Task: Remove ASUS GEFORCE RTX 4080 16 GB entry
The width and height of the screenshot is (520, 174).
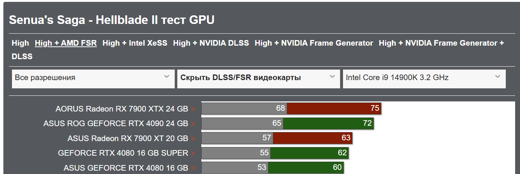Action: coord(193,168)
